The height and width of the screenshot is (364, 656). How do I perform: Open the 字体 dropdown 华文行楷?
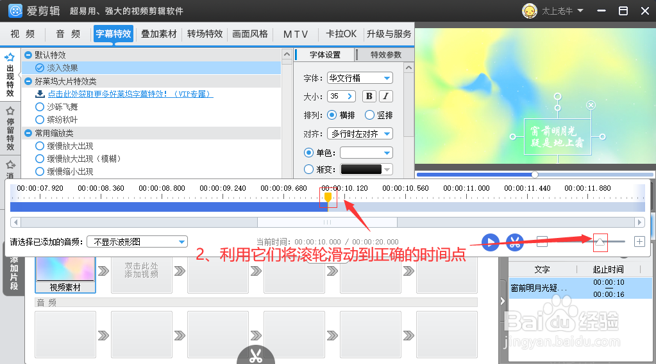click(360, 78)
